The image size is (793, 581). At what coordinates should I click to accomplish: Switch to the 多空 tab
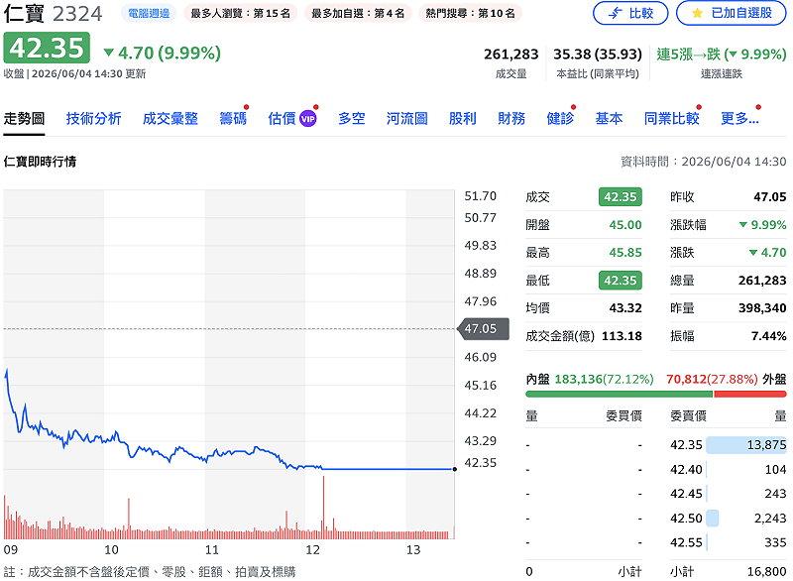click(x=352, y=119)
